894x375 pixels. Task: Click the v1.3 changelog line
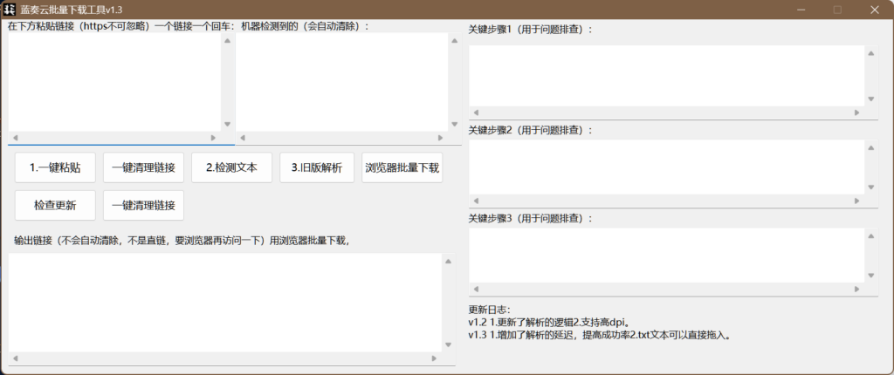pos(600,335)
